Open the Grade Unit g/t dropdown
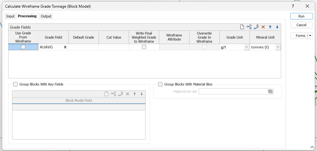The image size is (317, 151). 246,47
